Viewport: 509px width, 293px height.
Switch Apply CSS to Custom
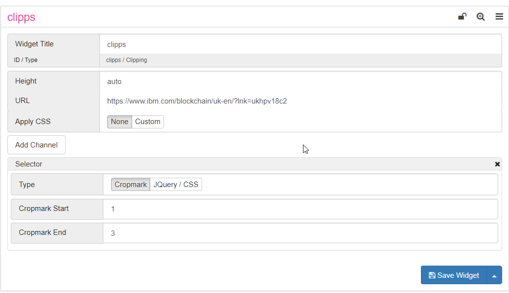[x=147, y=121]
